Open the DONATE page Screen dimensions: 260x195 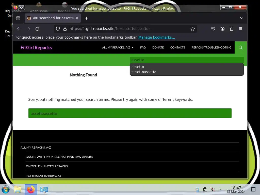[x=158, y=47]
